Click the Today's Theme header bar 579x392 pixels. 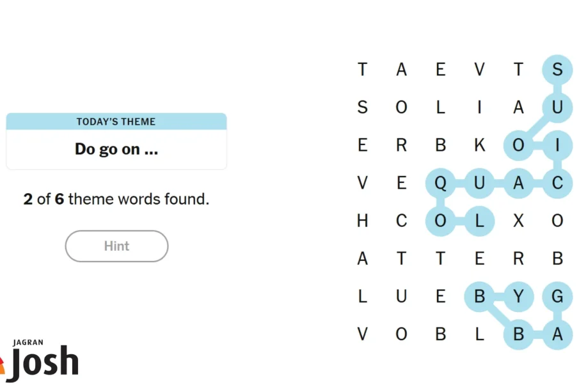[x=116, y=122]
